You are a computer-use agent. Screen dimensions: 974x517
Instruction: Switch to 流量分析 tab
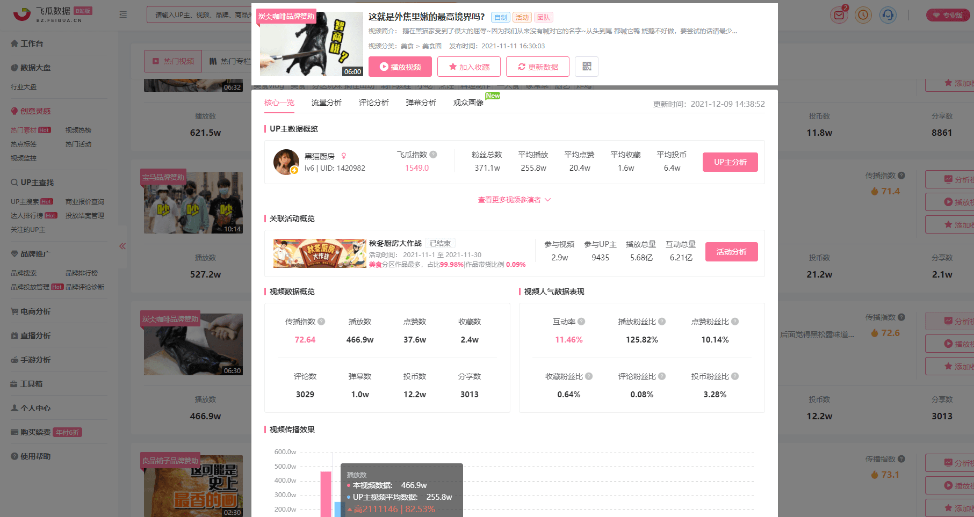(326, 103)
